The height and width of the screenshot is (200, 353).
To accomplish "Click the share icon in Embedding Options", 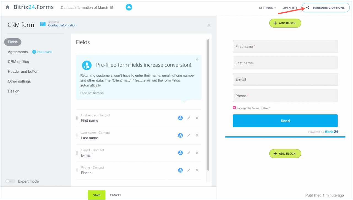I will [308, 8].
